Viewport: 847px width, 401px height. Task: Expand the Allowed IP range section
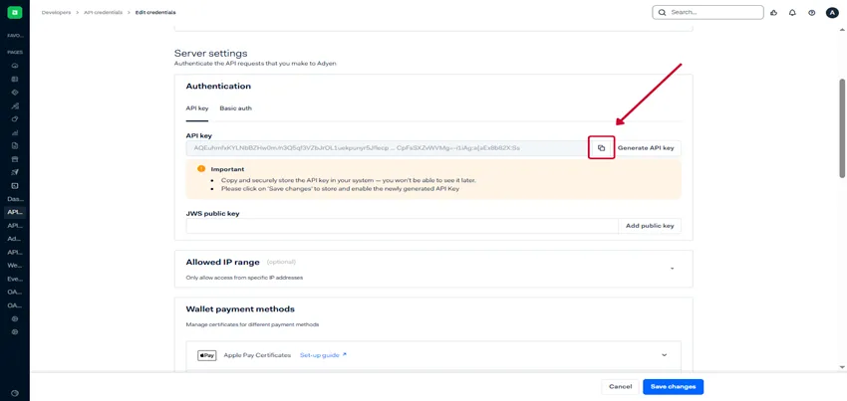(x=672, y=269)
